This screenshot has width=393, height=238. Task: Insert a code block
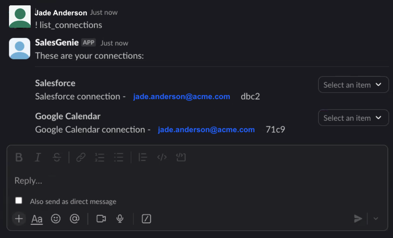click(180, 157)
